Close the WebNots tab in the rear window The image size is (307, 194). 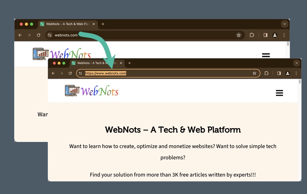point(94,24)
